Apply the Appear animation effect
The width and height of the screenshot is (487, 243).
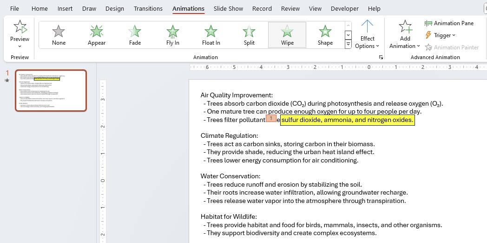click(x=97, y=35)
